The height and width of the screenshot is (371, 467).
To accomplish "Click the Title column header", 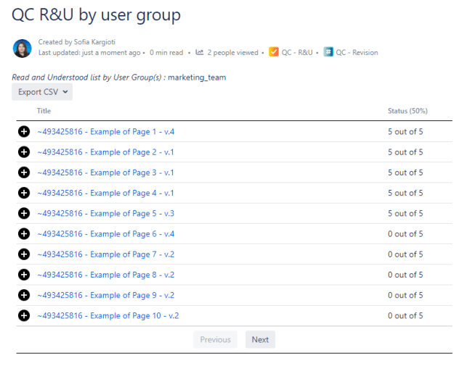I will [x=44, y=111].
